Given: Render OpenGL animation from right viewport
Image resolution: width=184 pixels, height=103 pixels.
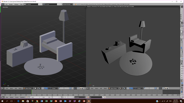Looking at the screenshot, I should pos(167,88).
